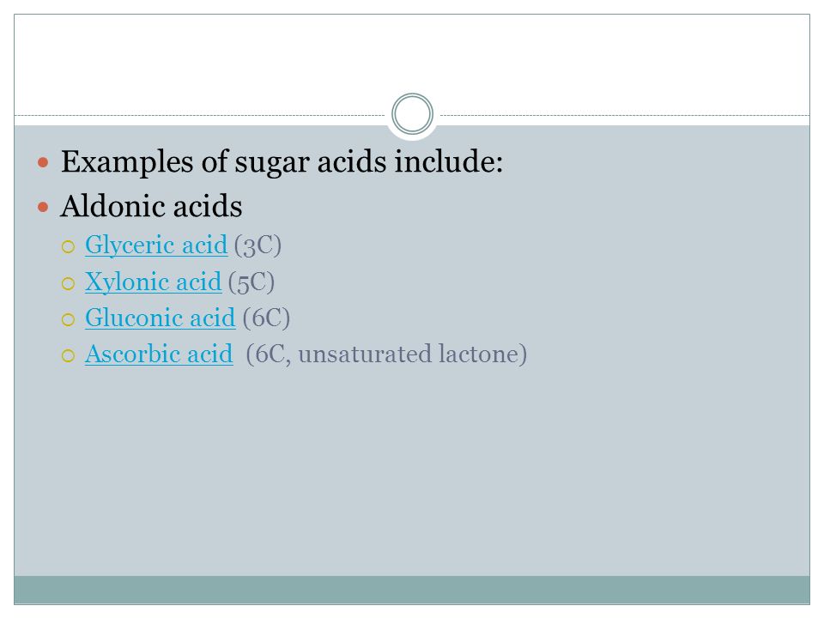Follow the Gluconic acid hyperlink

[160, 318]
